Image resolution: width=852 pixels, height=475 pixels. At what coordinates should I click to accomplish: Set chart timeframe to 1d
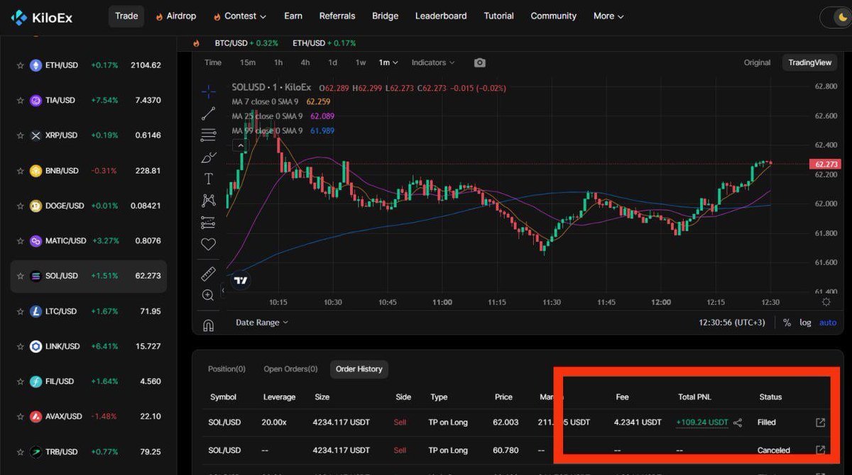pyautogui.click(x=332, y=62)
